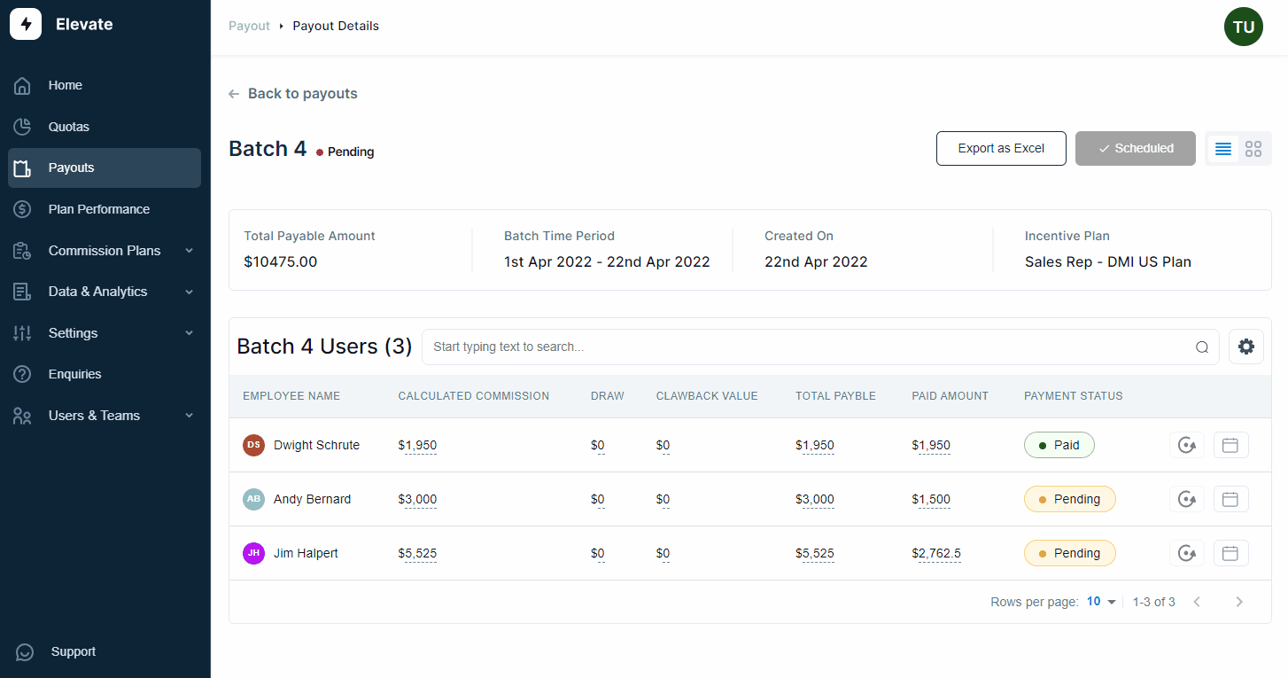The height and width of the screenshot is (678, 1288).
Task: Open Plan Performance dollar icon
Action: (x=22, y=209)
